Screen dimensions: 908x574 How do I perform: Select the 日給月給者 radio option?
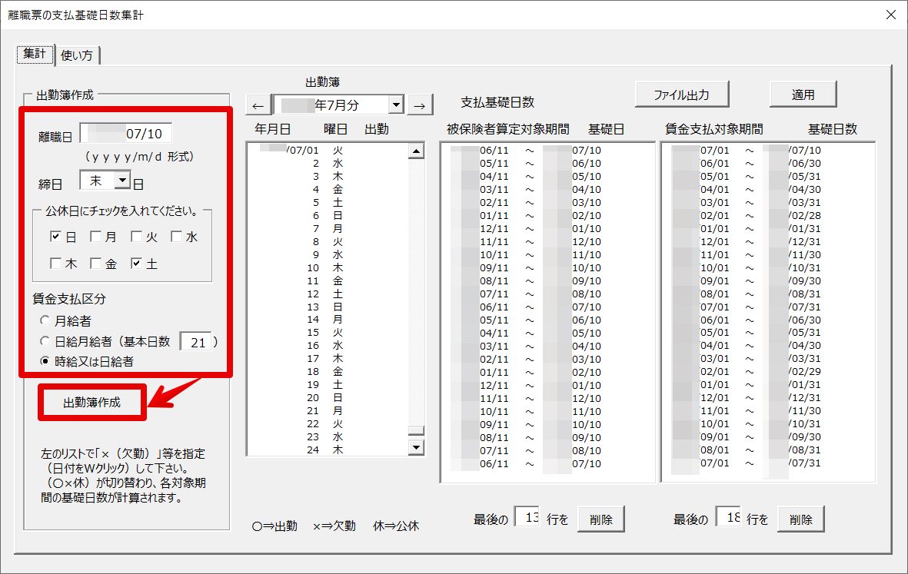pyautogui.click(x=48, y=341)
